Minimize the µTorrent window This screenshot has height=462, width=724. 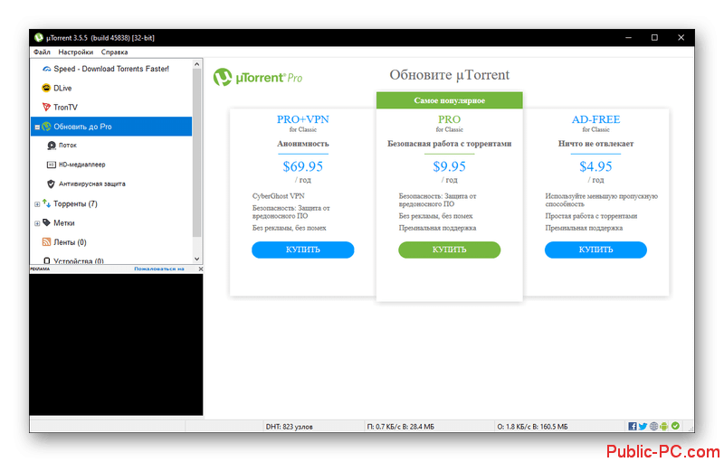628,38
